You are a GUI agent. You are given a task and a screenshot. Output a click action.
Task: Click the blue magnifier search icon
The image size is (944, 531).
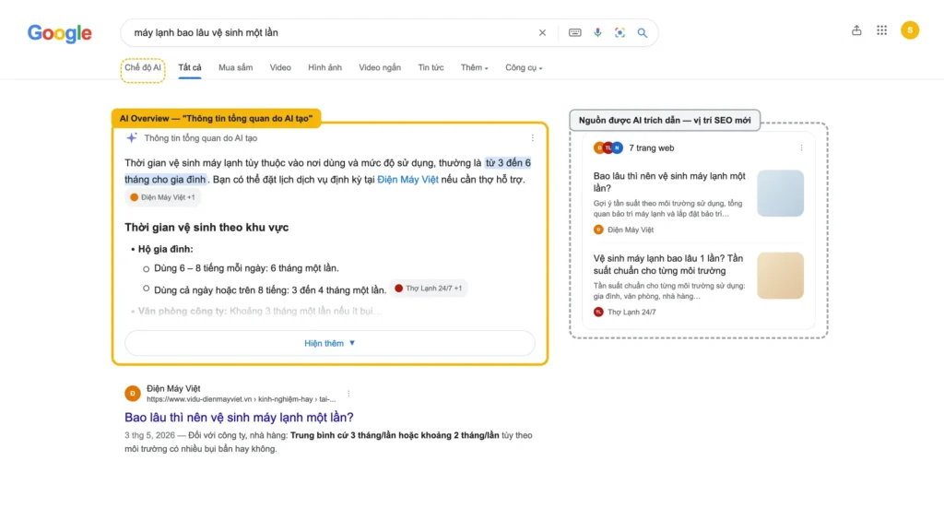[643, 32]
